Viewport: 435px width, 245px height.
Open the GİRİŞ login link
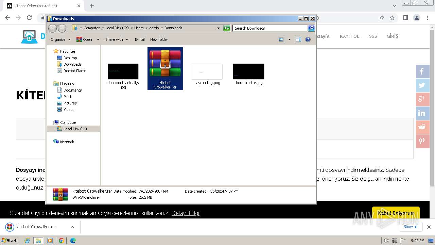coord(393,36)
